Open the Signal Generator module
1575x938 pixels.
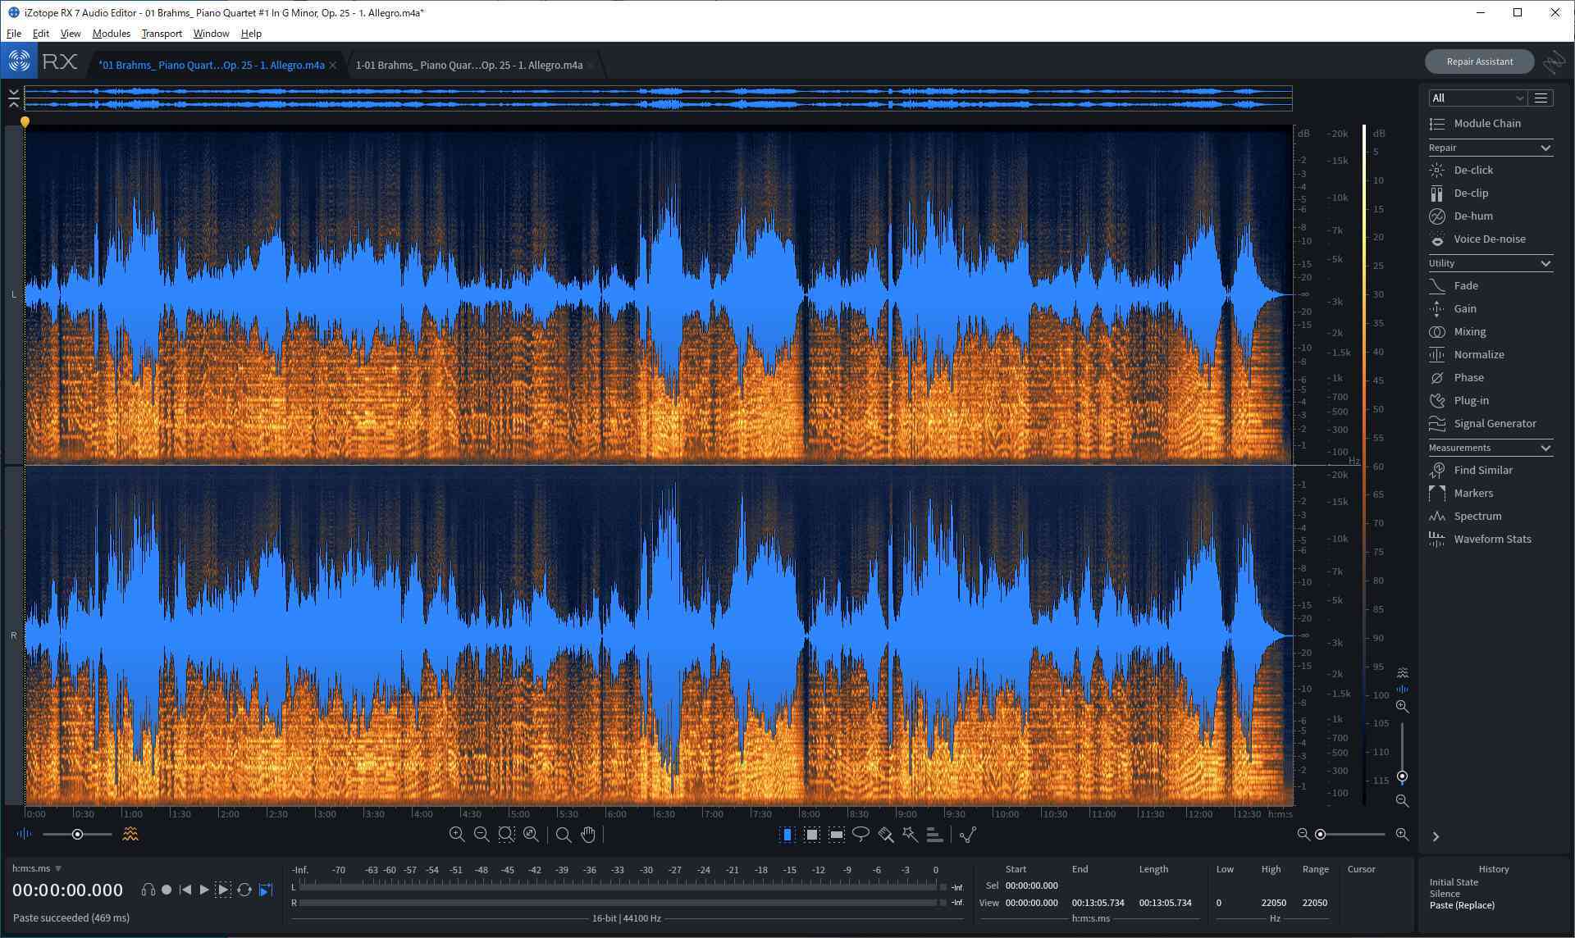(1494, 423)
